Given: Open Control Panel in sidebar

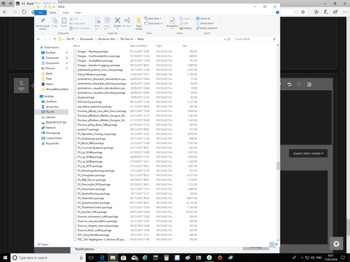Looking at the screenshot, I should (54, 138).
